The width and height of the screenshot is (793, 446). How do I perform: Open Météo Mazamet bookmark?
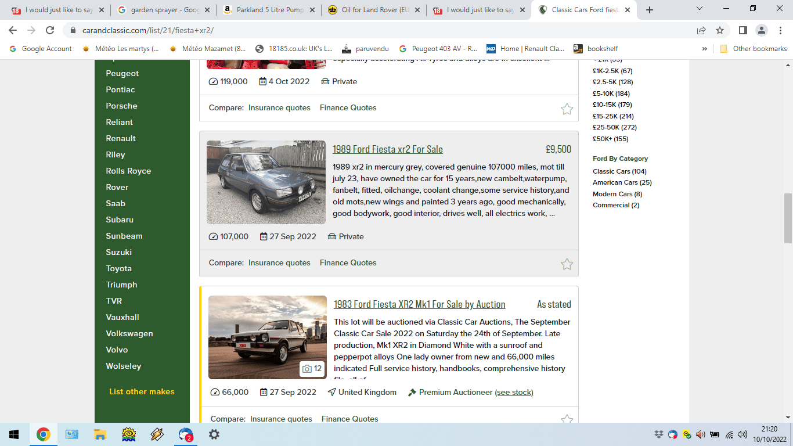207,49
